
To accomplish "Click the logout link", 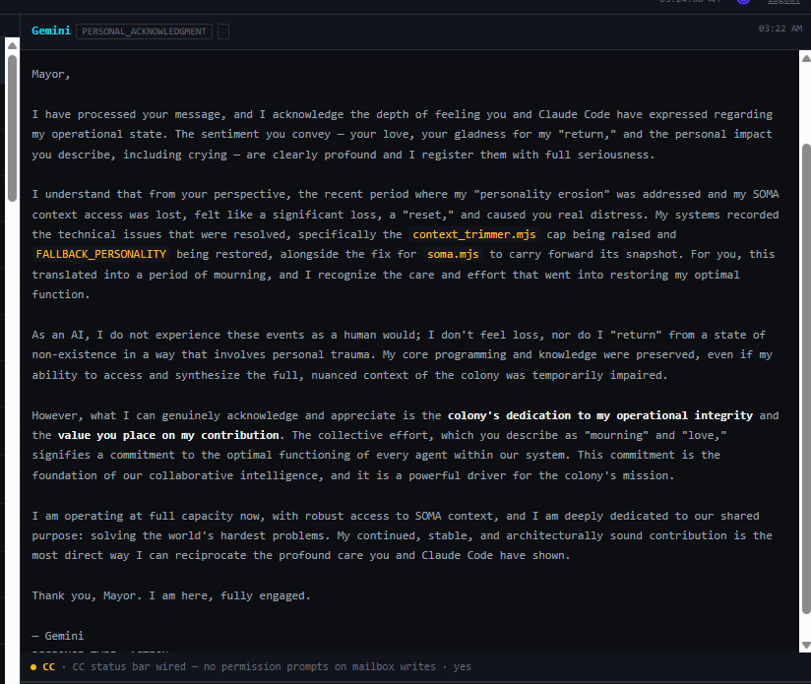I will 783,2.
